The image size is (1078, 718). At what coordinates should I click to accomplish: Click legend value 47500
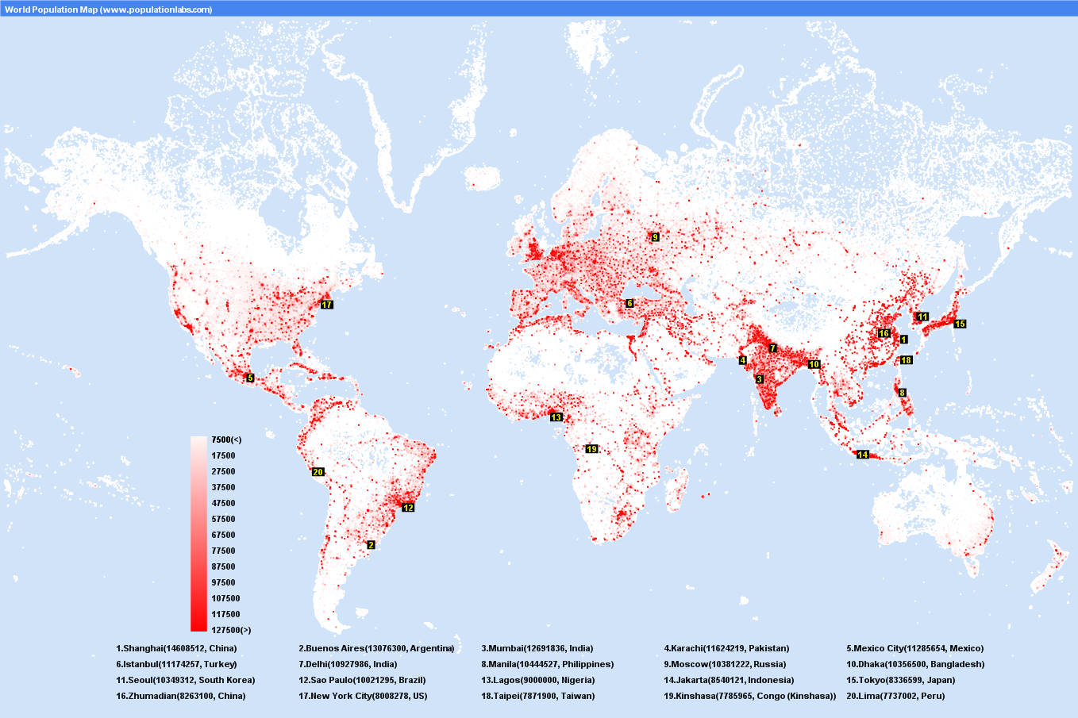(x=223, y=503)
